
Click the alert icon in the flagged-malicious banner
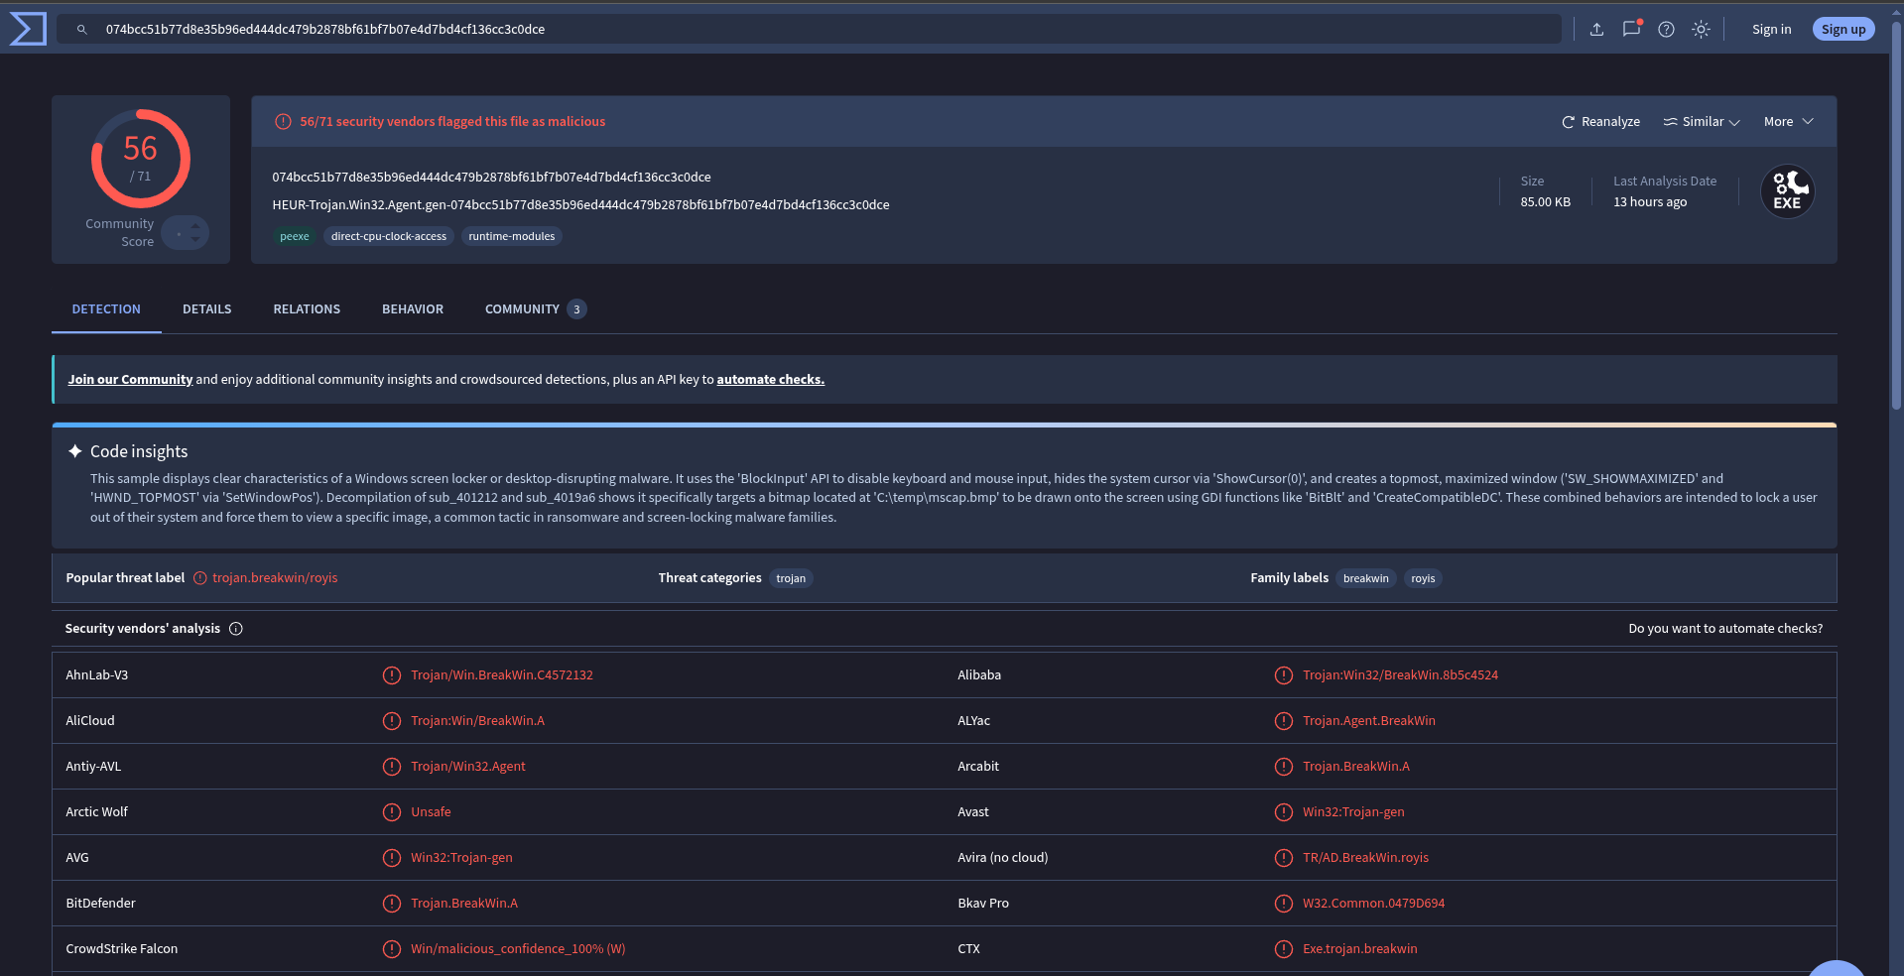283,122
